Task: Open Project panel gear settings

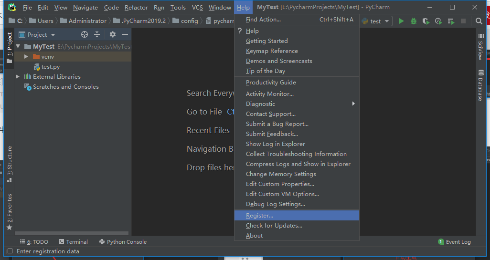Action: pyautogui.click(x=113, y=34)
